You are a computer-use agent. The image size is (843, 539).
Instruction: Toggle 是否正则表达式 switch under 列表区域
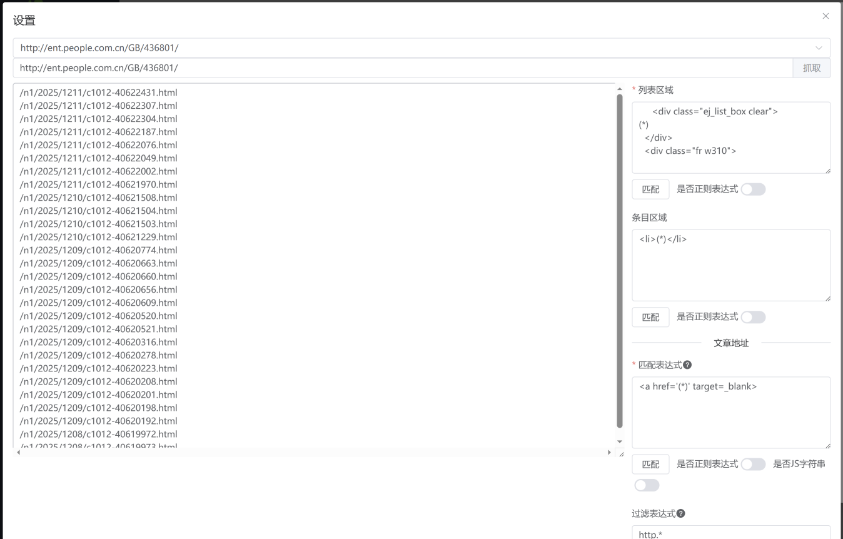tap(753, 189)
